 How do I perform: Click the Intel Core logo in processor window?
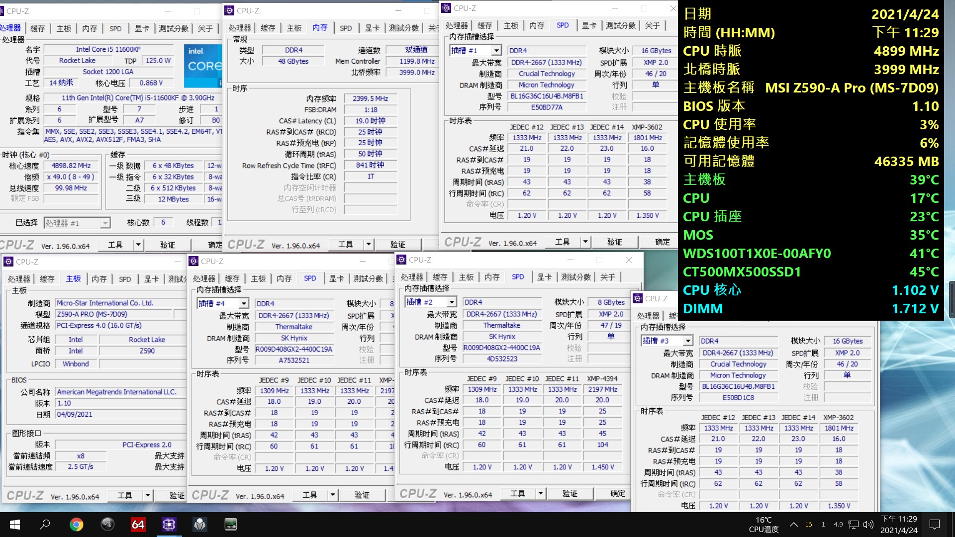(203, 66)
